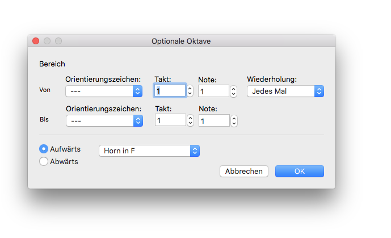Decrease the Von Note stepper value

233,94
